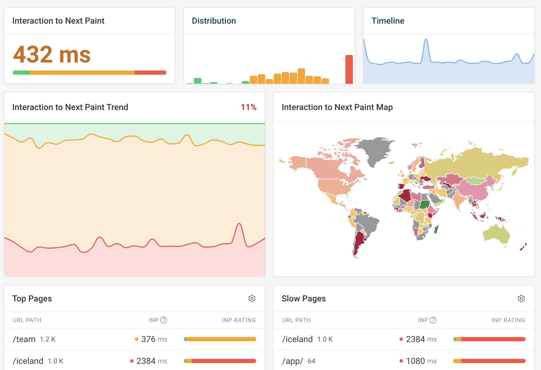This screenshot has width=541, height=370.
Task: Click URL PATH column header in Top Pages
Action: (x=27, y=320)
